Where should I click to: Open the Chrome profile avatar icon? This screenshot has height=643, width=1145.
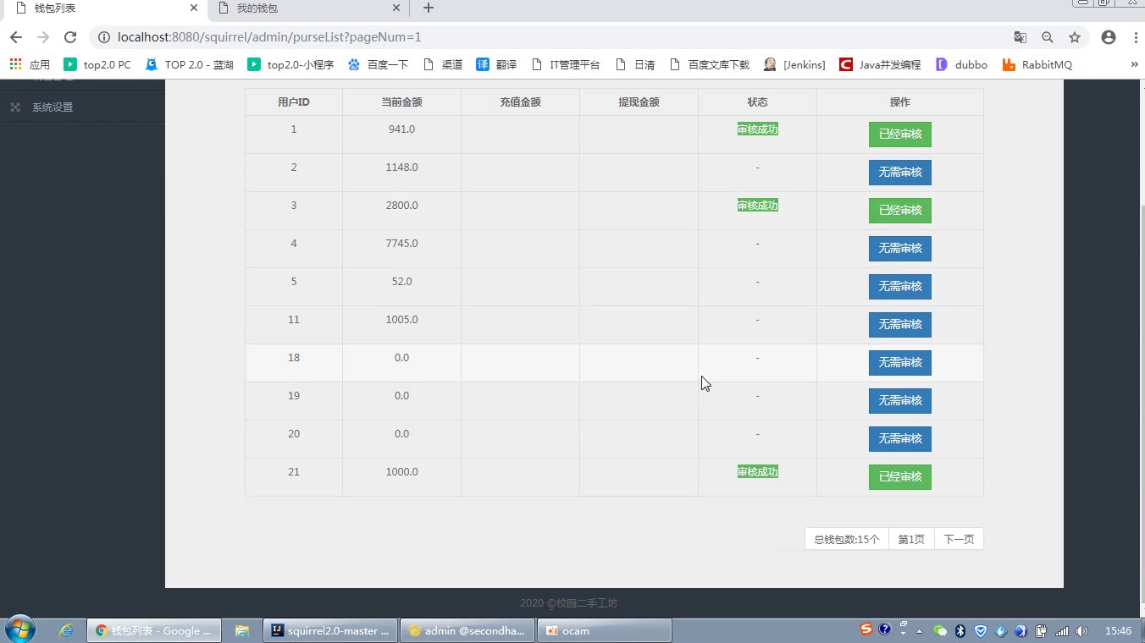point(1109,37)
